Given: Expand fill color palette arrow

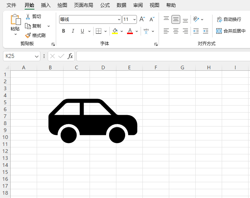Looking at the screenshot, I should [x=122, y=31].
